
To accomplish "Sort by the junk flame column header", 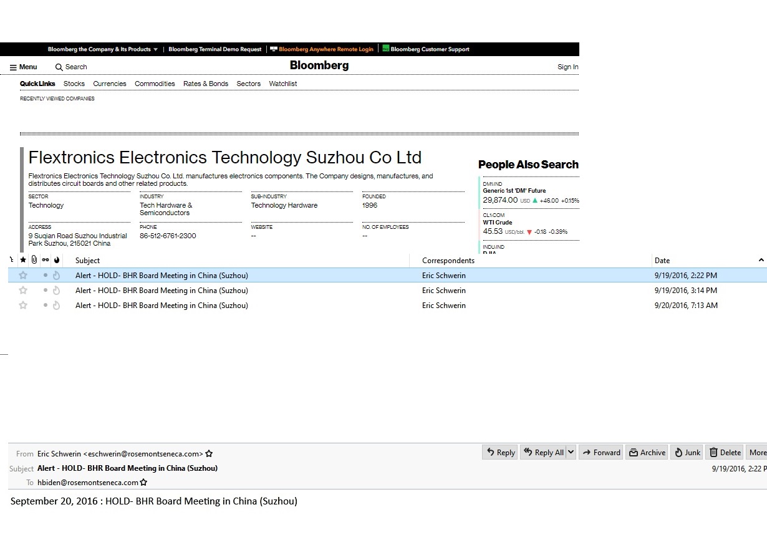I will click(x=57, y=260).
